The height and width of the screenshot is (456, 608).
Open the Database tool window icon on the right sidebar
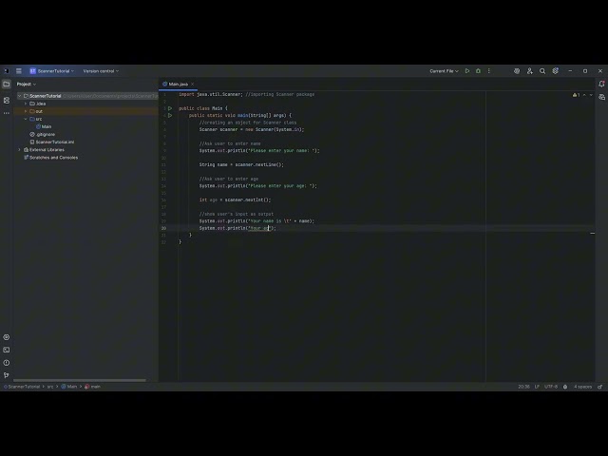[x=601, y=97]
